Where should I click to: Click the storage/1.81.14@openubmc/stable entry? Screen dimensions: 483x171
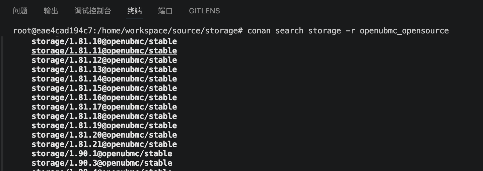coord(104,79)
